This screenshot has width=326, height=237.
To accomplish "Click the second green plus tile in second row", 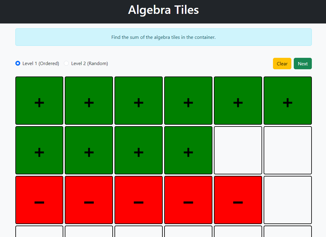I will click(89, 150).
